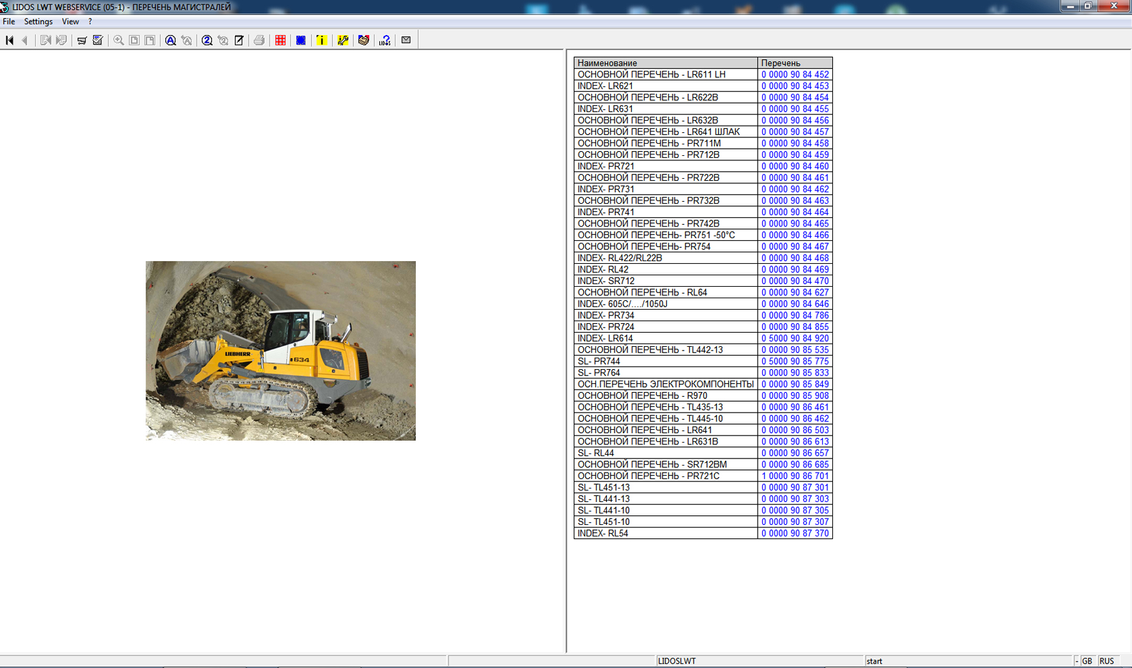The height and width of the screenshot is (668, 1132).
Task: Open the notepad edit icon
Action: click(239, 40)
